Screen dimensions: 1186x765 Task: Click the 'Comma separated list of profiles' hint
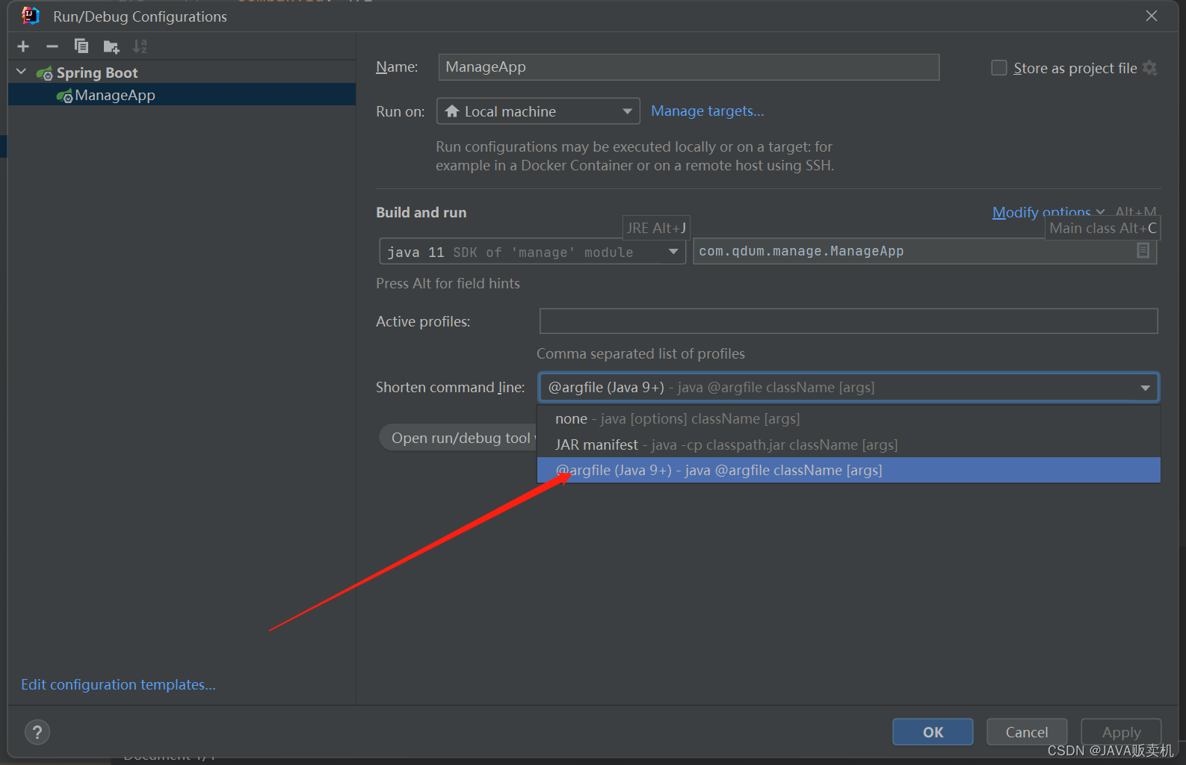640,353
